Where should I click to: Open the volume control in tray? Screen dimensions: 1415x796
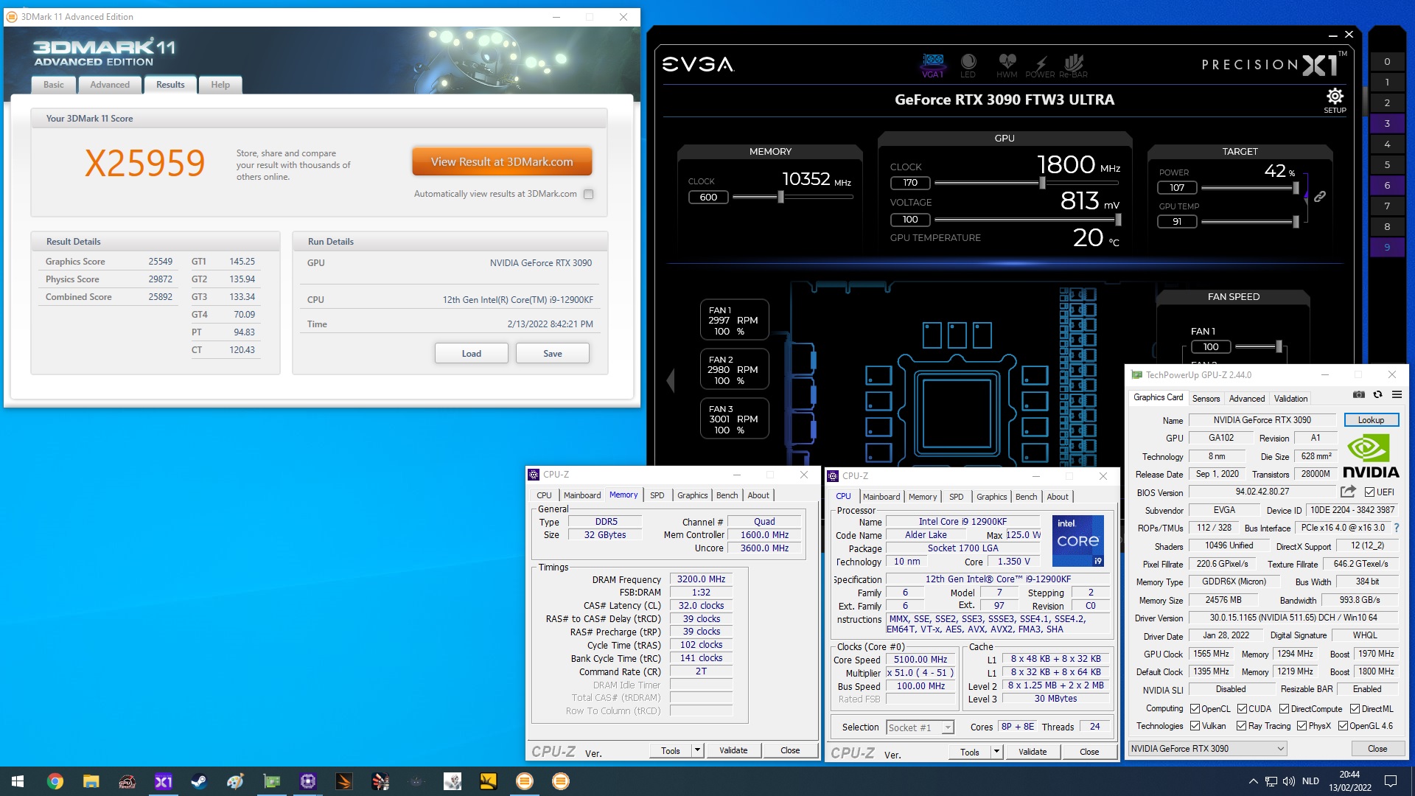1289,781
